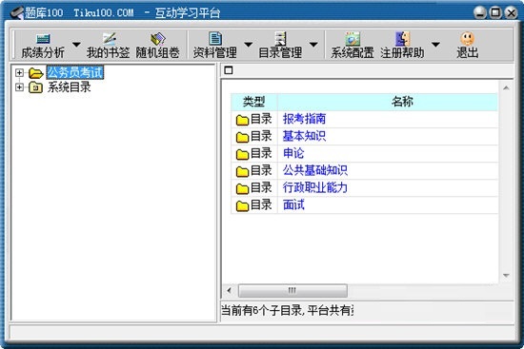Viewport: 524px width, 349px height.
Task: Expand the 公务员考试 tree node
Action: tap(19, 72)
